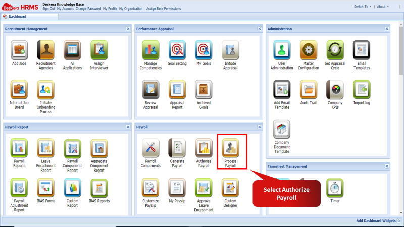Screen dimensions: 404x227
Task: Click Assign Role Permissions link
Action: pyautogui.click(x=164, y=9)
